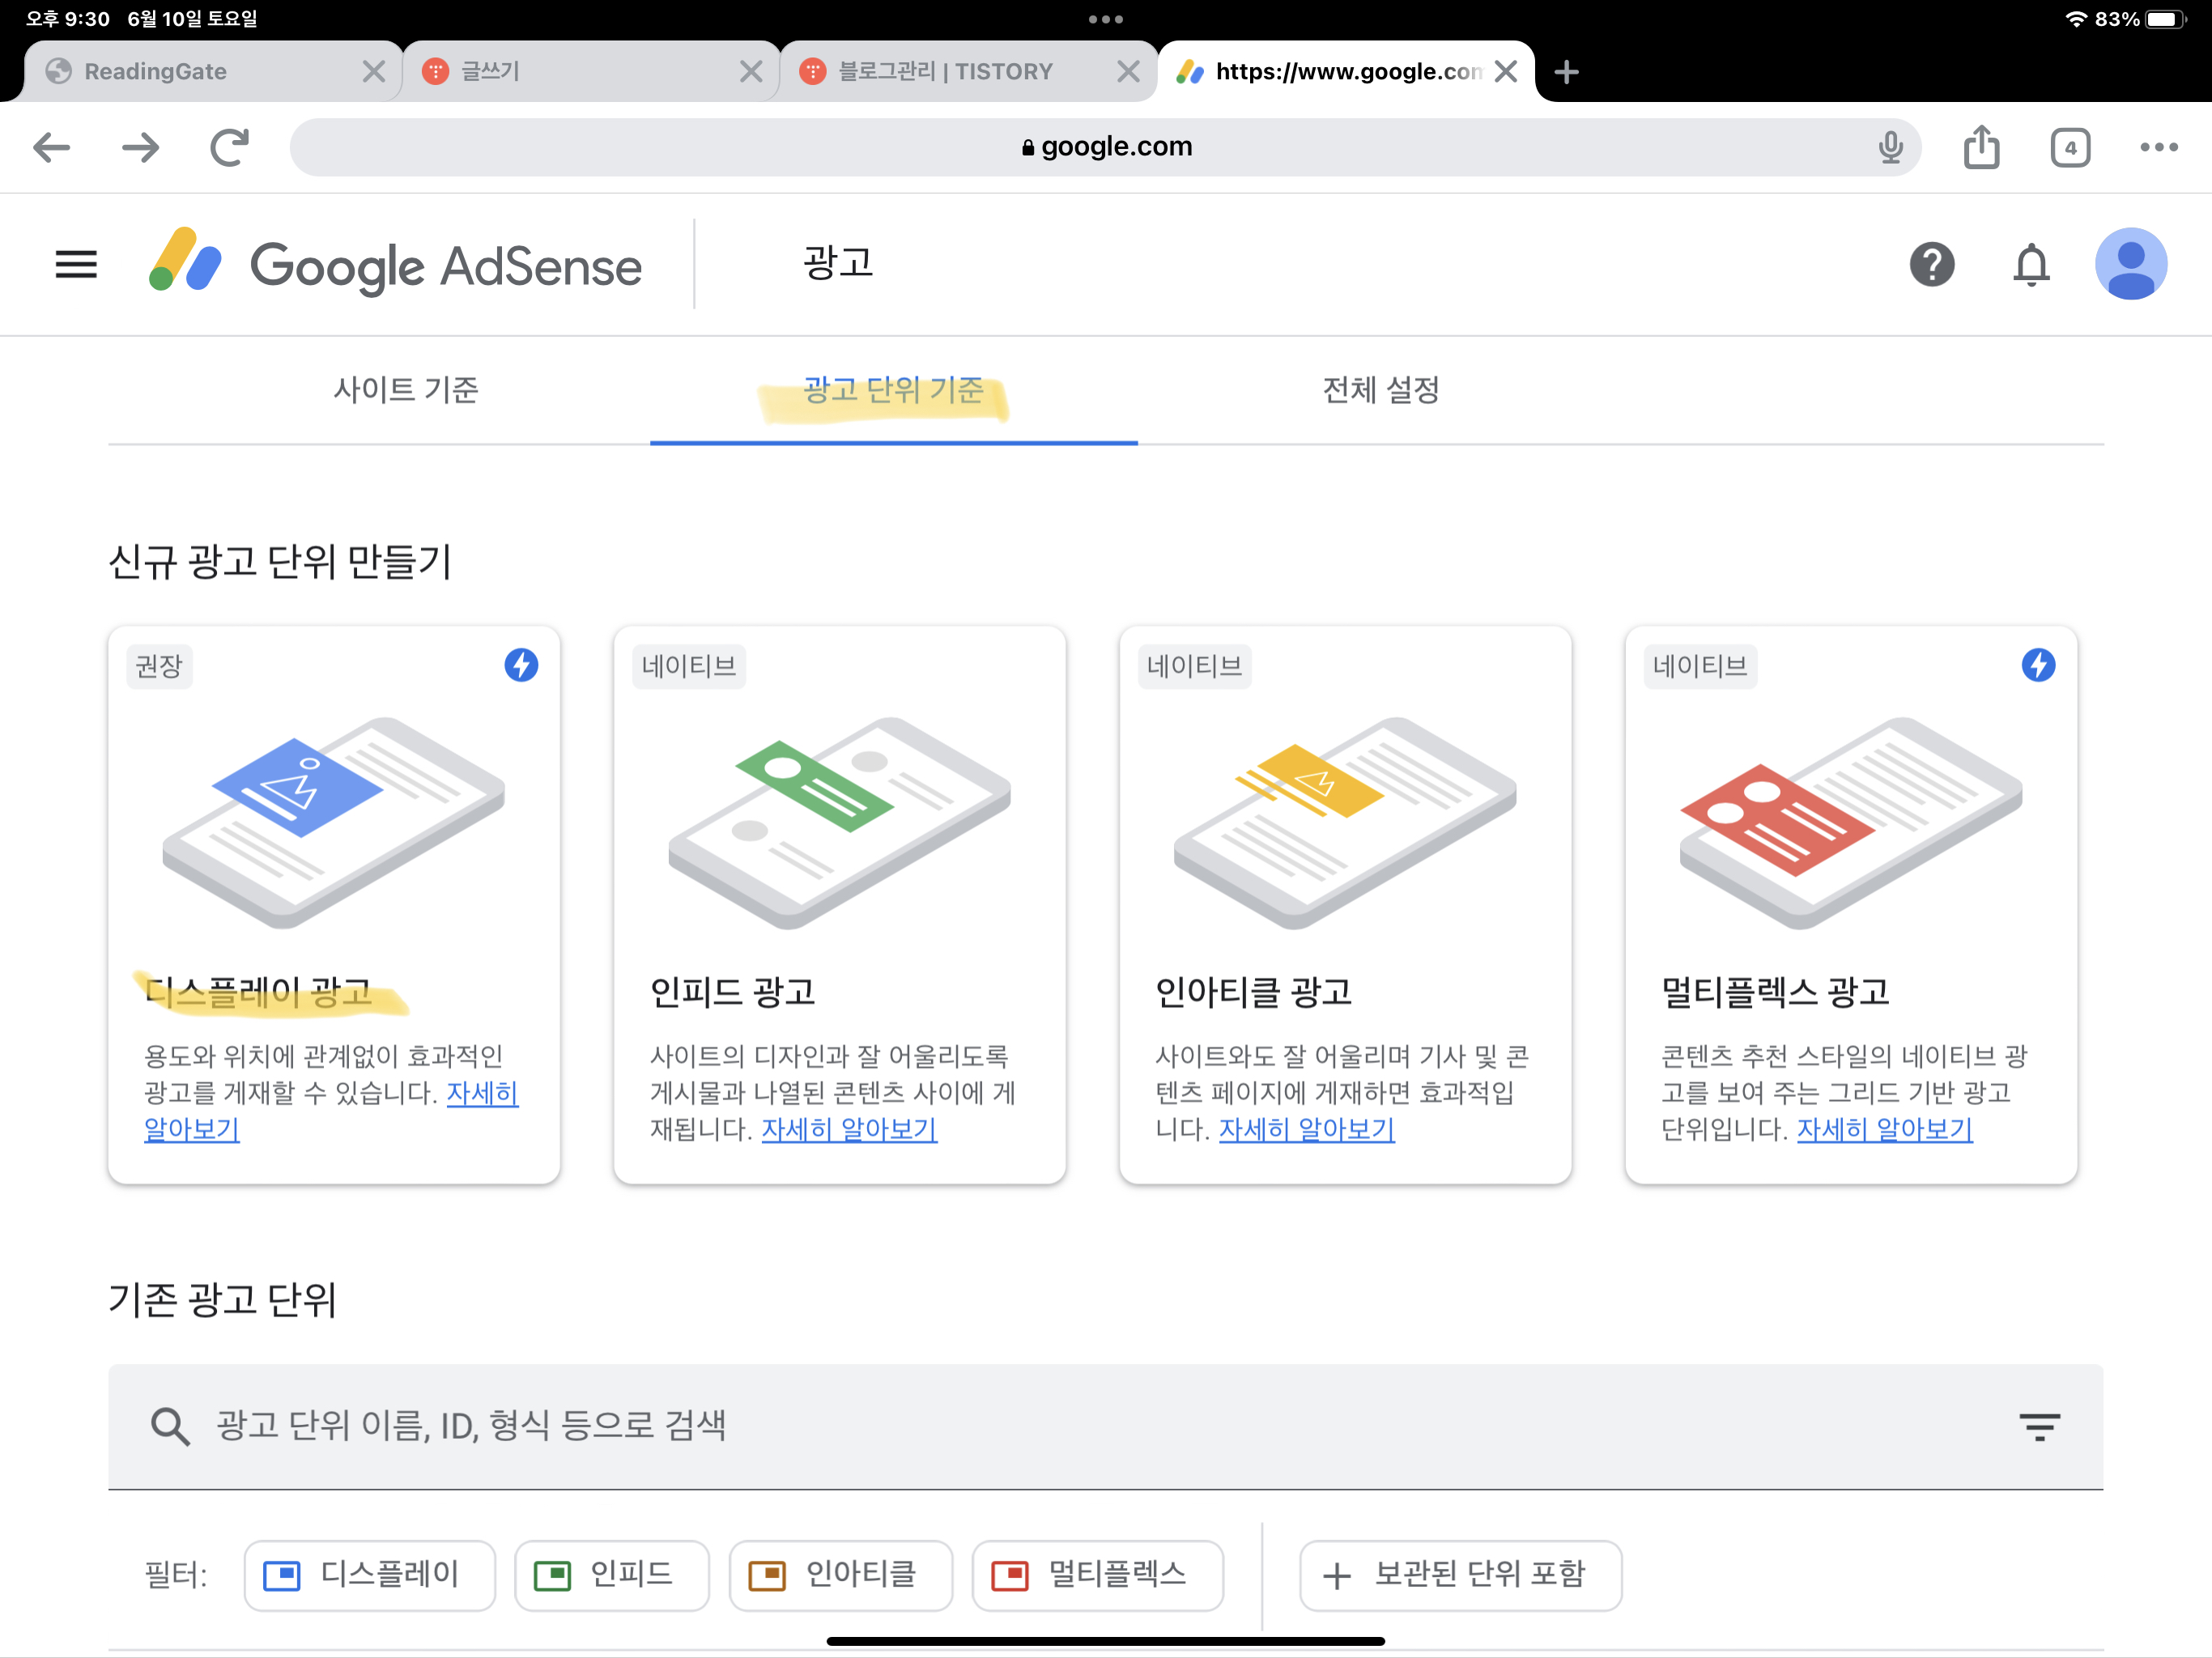Image resolution: width=2212 pixels, height=1658 pixels.
Task: Switch to the 전체 설정 tab
Action: coord(1380,389)
